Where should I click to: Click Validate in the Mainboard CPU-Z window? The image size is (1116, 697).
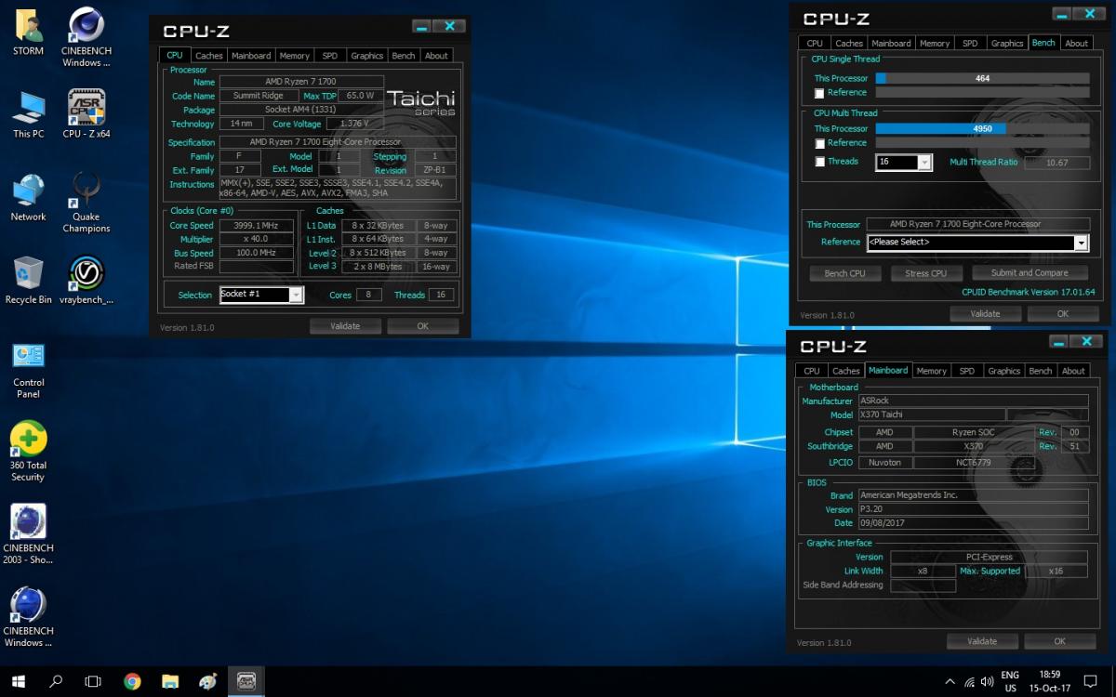pyautogui.click(x=982, y=641)
